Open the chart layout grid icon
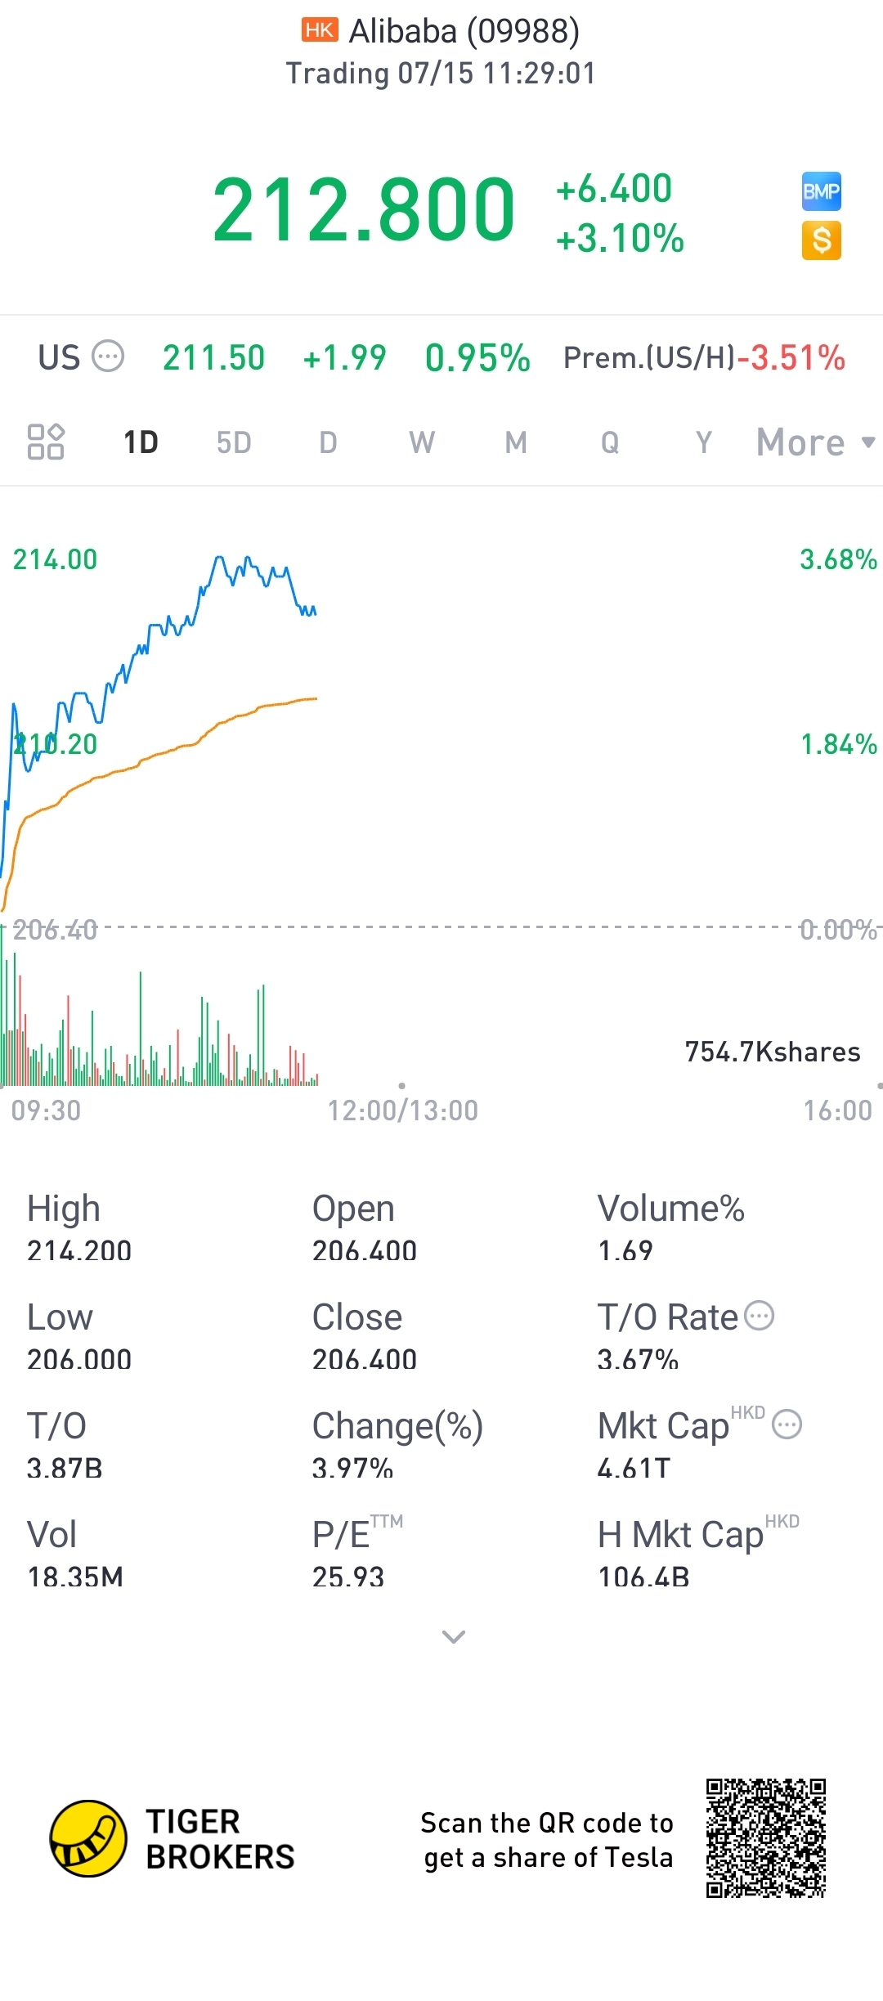Screen dimensions: 883x2001 [x=46, y=442]
